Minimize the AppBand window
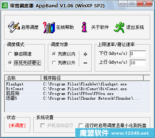Screen dimensions: 155x138 123,4
